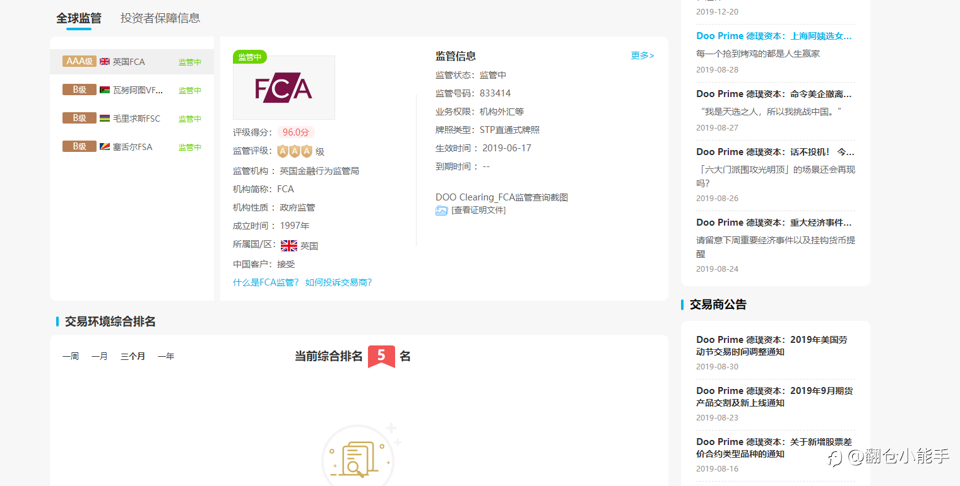Click the B级 badge beside 塞舌尔FSA
The image size is (960, 486).
click(x=80, y=146)
